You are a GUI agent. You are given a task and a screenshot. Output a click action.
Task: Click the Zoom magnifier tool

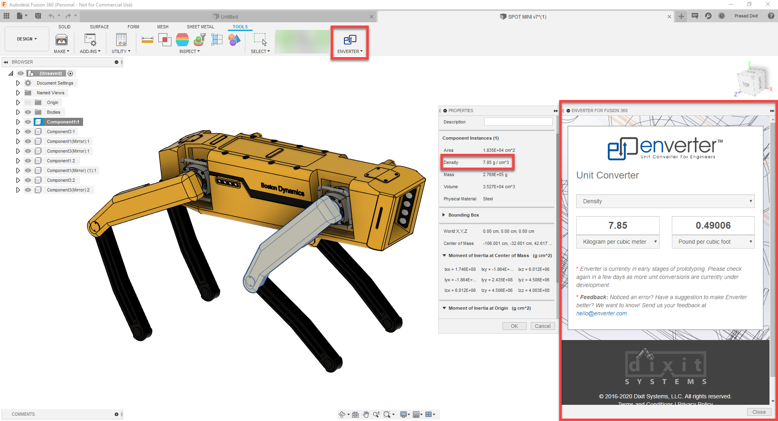[x=376, y=414]
